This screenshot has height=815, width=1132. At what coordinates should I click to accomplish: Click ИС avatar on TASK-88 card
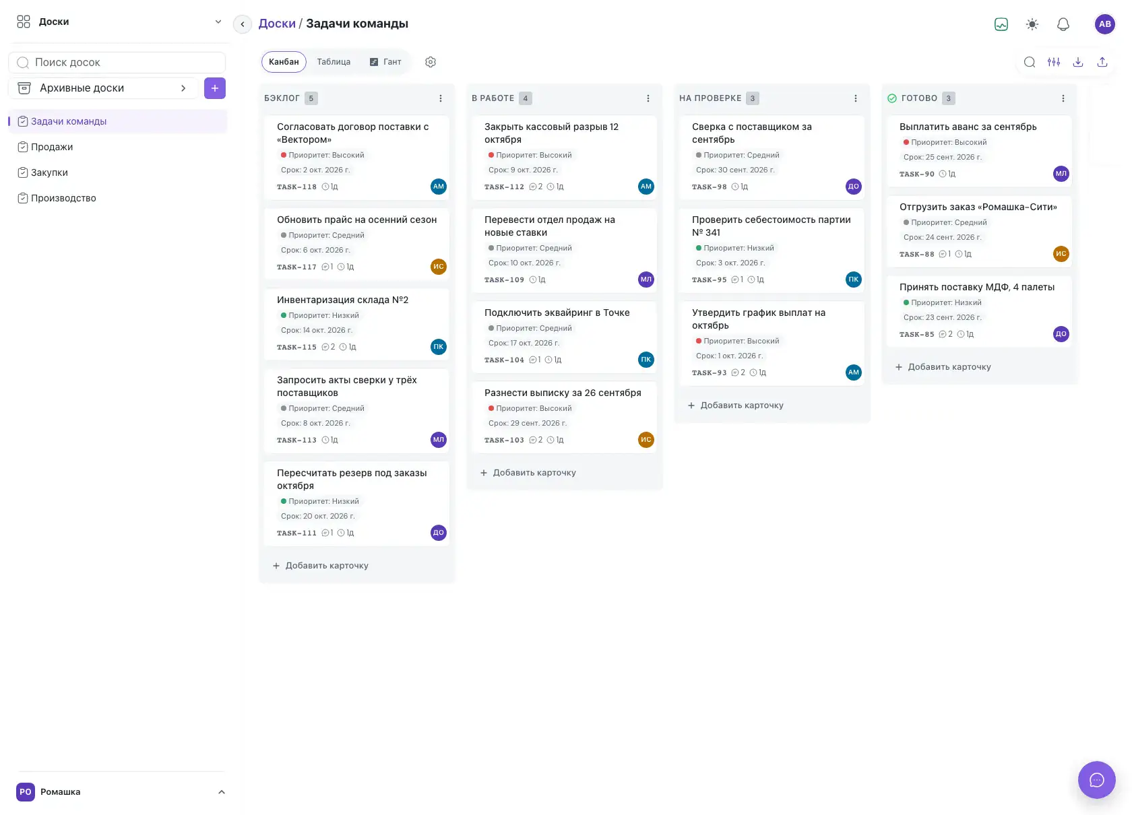point(1061,254)
